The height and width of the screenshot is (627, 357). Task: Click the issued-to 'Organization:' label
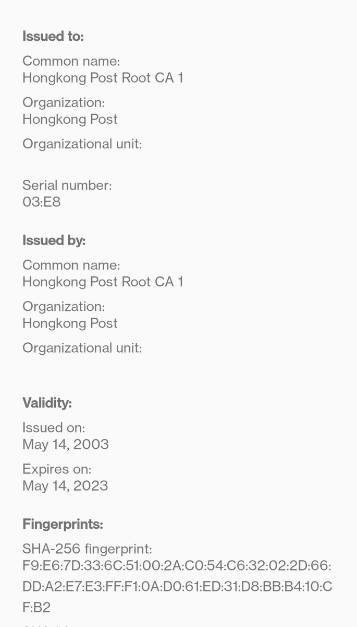coord(64,102)
